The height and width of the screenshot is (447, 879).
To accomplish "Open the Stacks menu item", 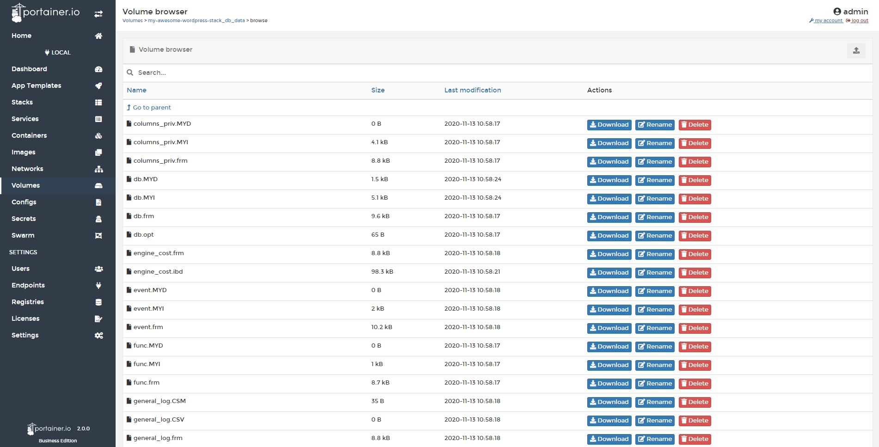I will 22,102.
